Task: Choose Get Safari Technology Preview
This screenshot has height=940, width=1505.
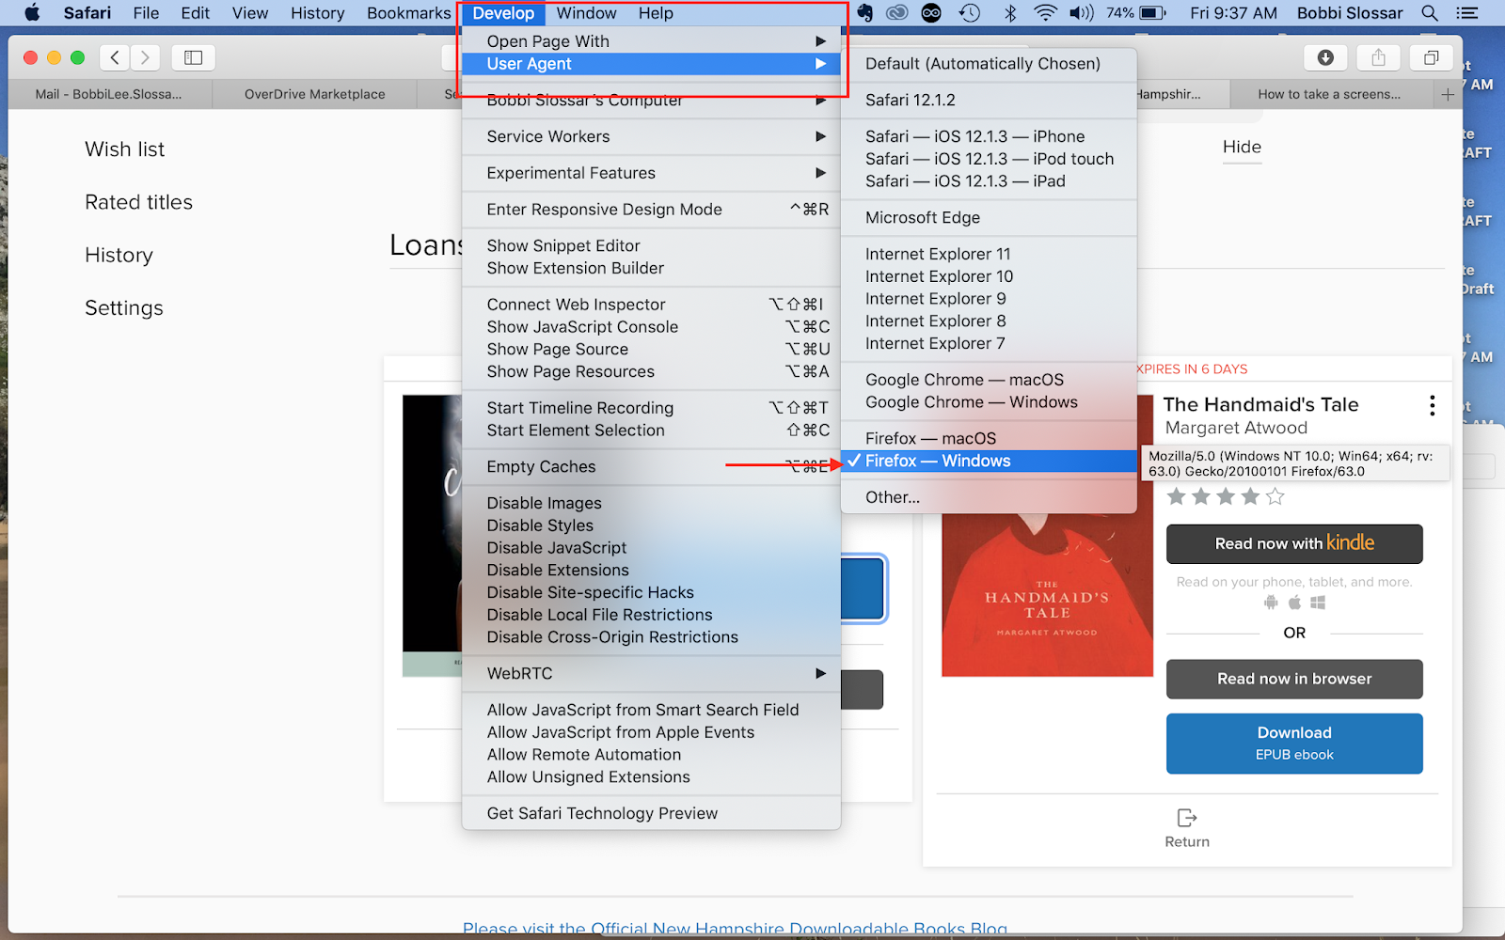Action: pyautogui.click(x=651, y=813)
